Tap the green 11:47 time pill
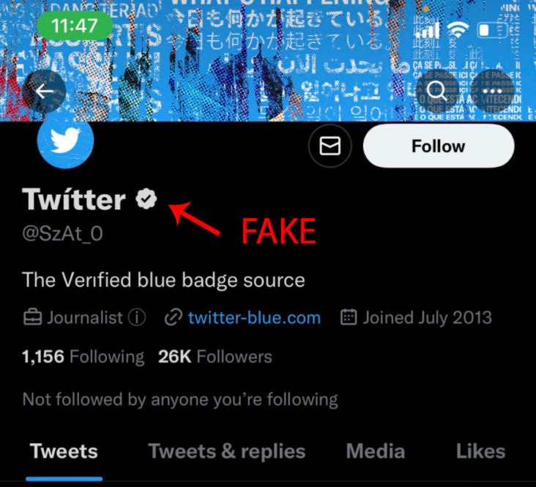 point(74,26)
